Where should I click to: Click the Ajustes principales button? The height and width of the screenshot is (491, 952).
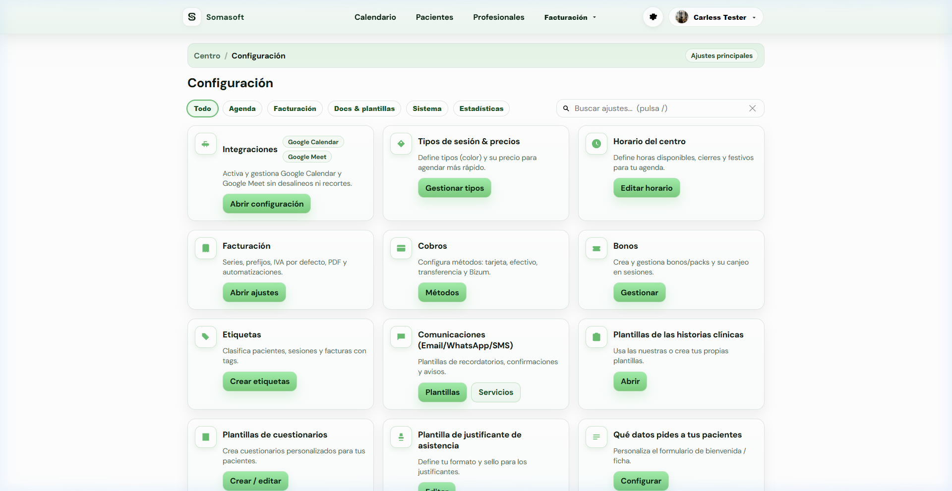point(721,55)
